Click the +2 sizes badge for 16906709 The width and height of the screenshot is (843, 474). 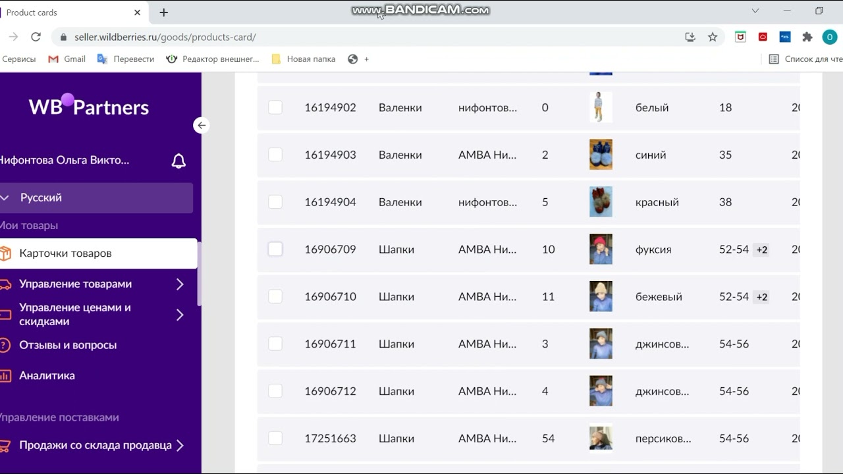761,250
